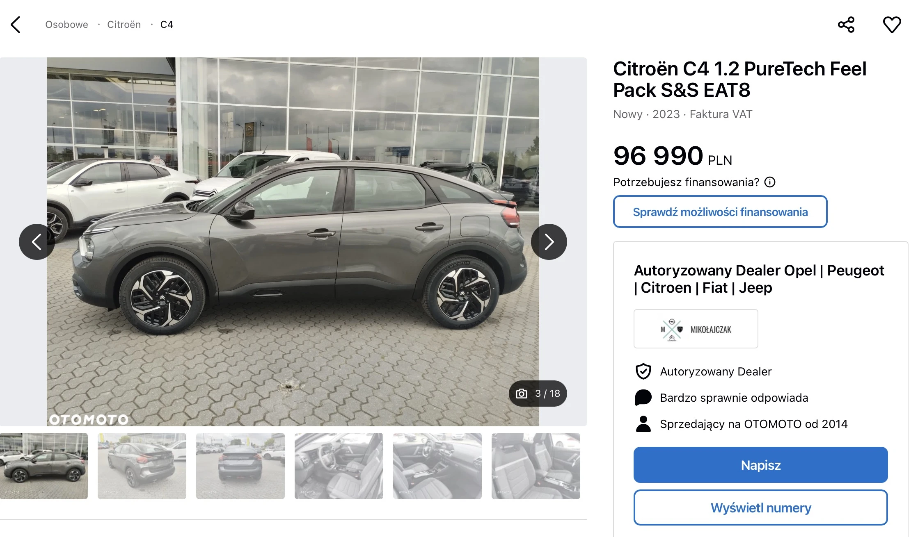Click the seller person icon
Viewport: 911px width, 537px height.
[643, 424]
